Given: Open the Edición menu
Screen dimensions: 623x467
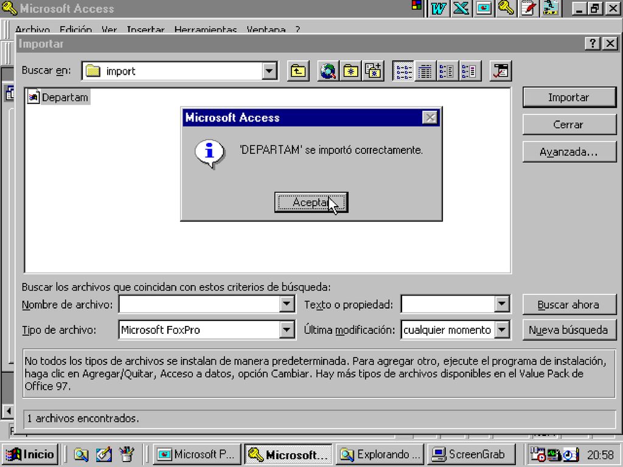Looking at the screenshot, I should tap(75, 30).
